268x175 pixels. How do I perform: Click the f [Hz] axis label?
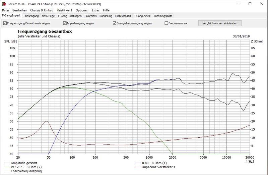click(x=250, y=161)
